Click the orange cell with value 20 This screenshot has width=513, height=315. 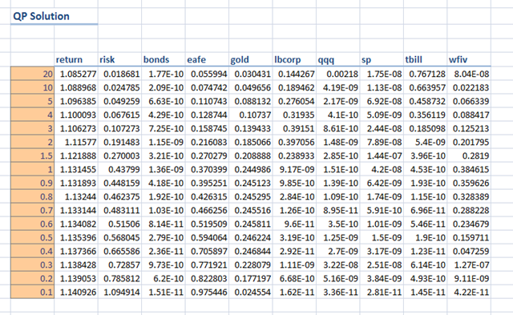click(32, 74)
